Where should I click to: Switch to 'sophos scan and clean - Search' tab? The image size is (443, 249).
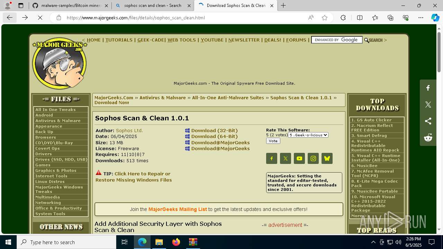153,6
